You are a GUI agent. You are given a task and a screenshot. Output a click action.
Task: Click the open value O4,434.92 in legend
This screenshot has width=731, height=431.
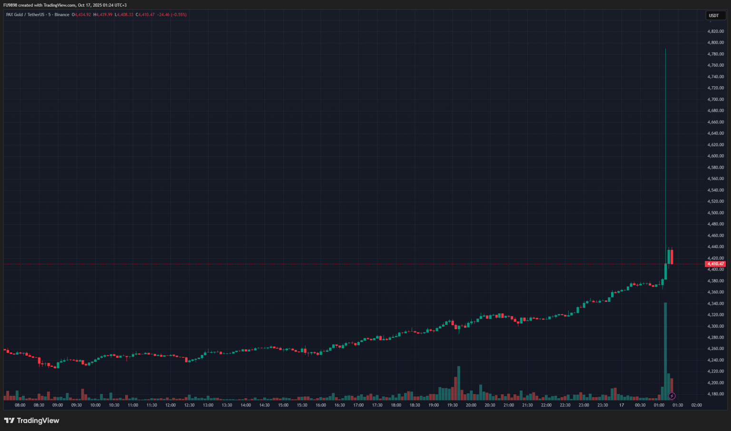point(81,15)
